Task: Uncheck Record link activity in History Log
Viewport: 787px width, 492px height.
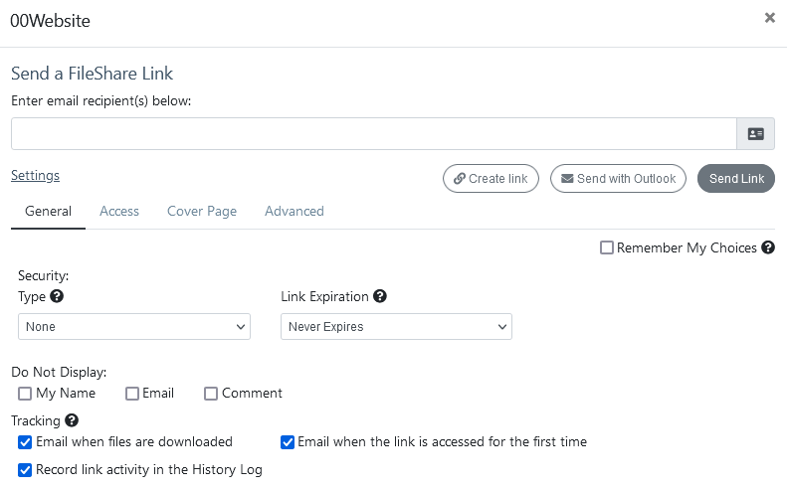Action: click(x=25, y=470)
